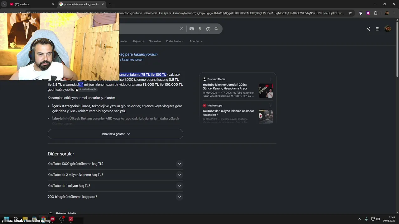Open the "Daha fazla" search filter dropdown
This screenshot has width=399, height=224.
(x=175, y=41)
